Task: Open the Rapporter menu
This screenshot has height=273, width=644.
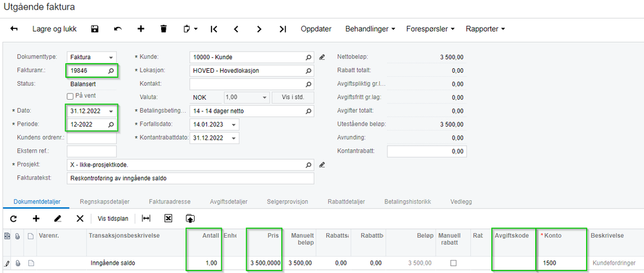Action: click(485, 29)
